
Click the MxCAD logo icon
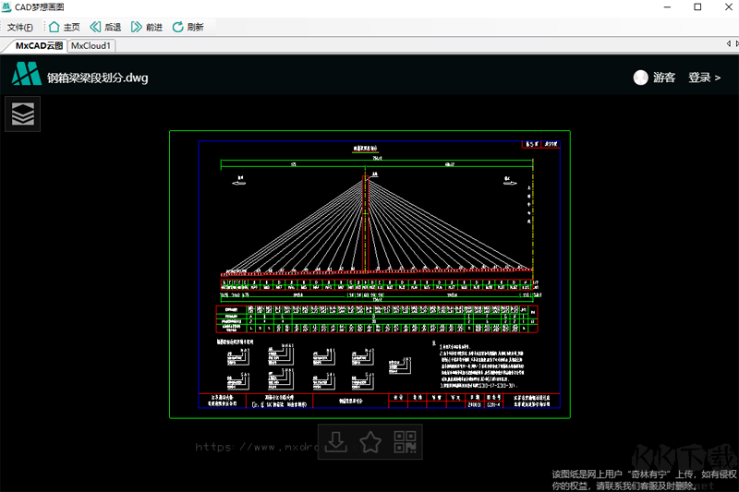(26, 74)
